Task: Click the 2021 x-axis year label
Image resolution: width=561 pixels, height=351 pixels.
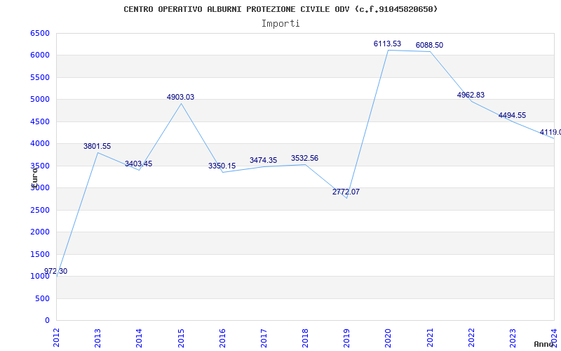Action: 430,338
